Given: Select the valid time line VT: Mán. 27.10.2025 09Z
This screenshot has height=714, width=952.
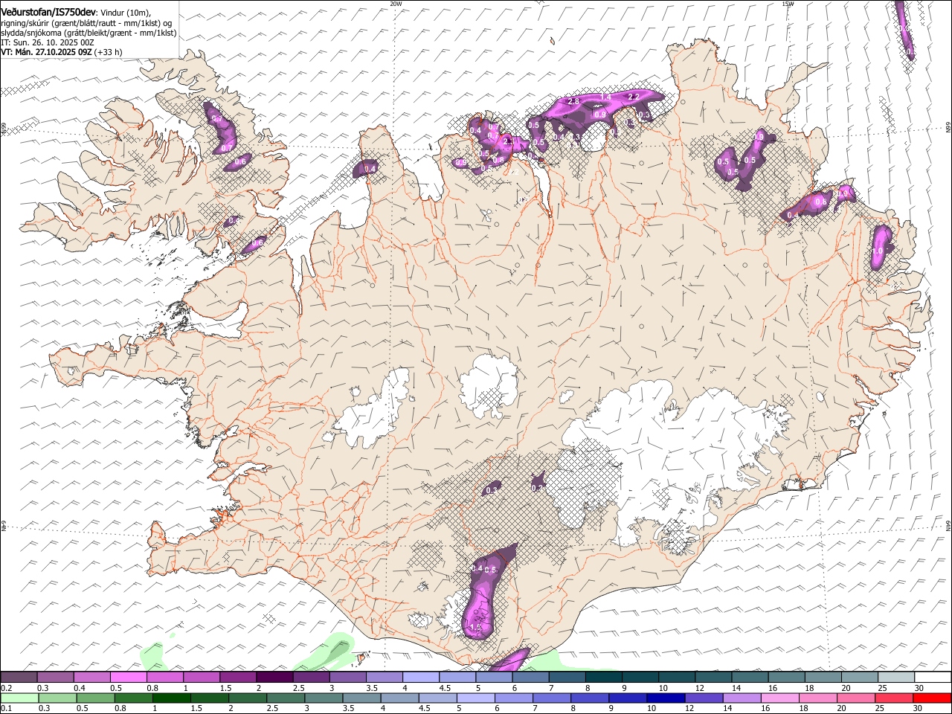Looking at the screenshot, I should coord(47,52).
